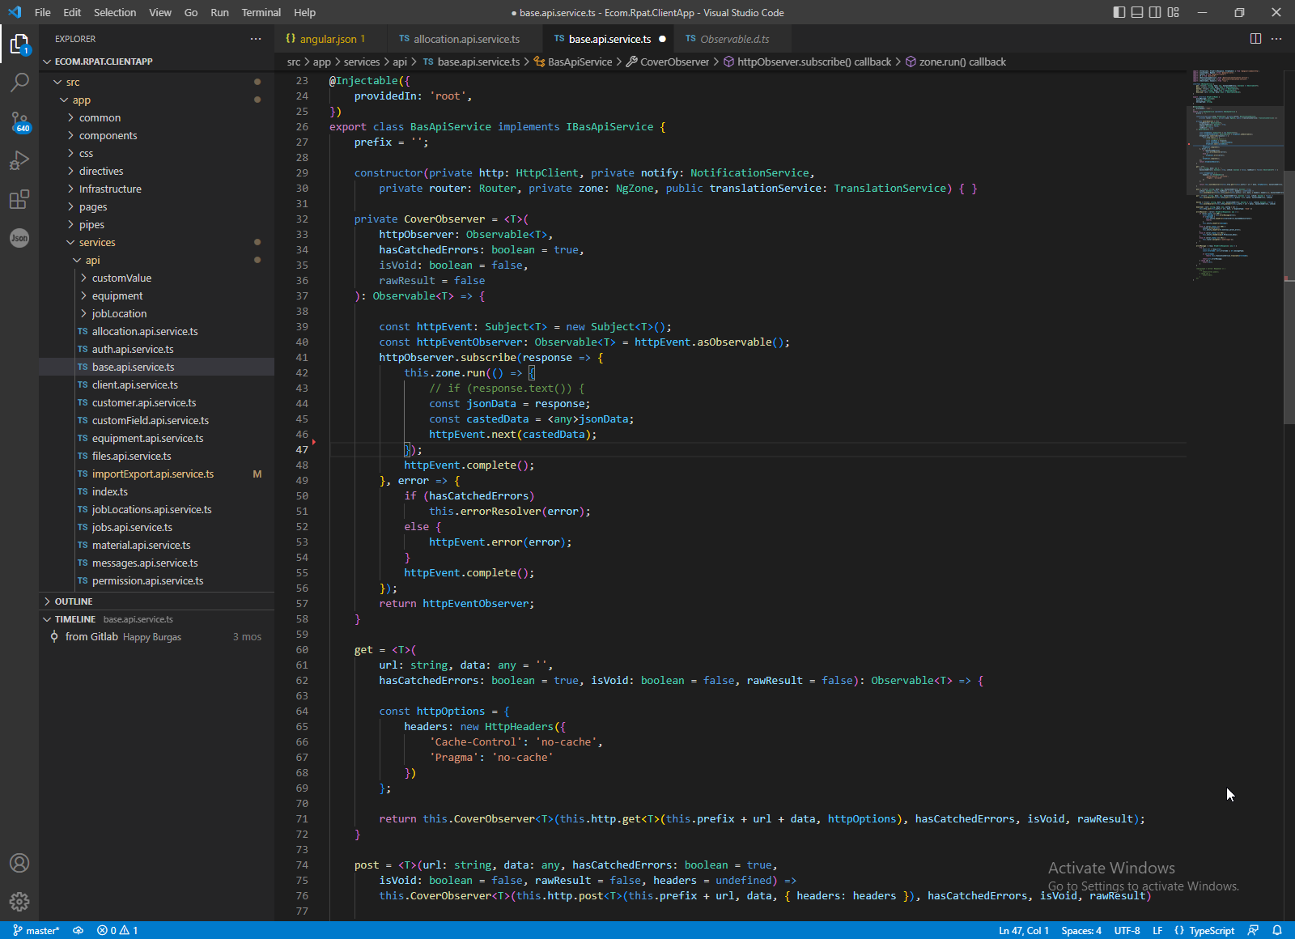1295x939 pixels.
Task: Click the TypeScript language mode button
Action: point(1211,930)
